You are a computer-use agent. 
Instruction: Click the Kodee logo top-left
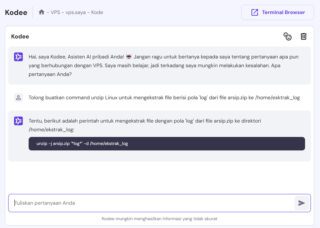tap(16, 12)
